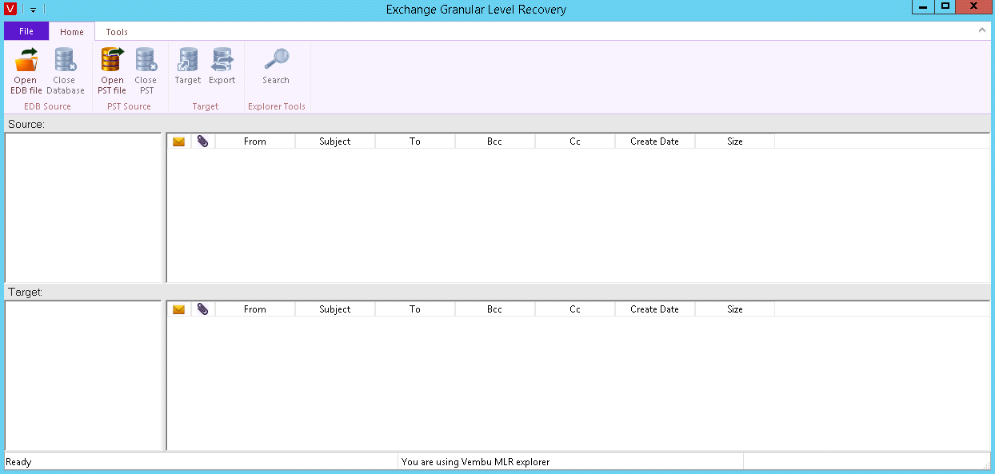
Task: Click the 'PST Source' group label
Action: click(129, 106)
